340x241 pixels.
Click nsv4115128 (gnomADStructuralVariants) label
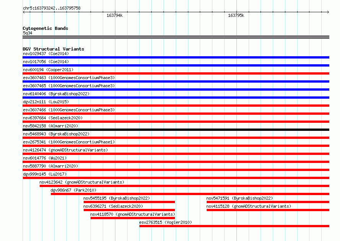coord(249,206)
